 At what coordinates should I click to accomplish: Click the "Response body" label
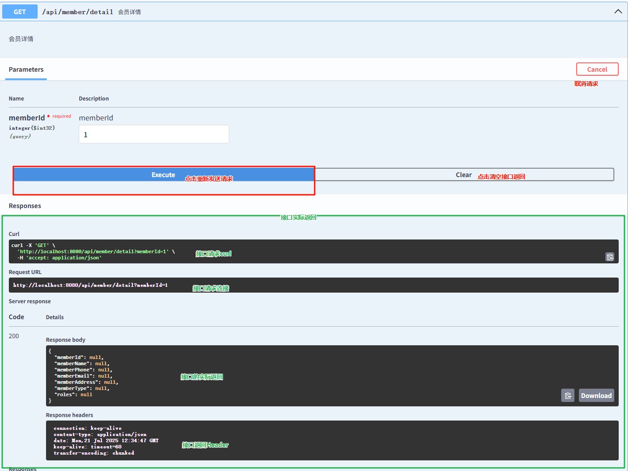click(x=65, y=340)
